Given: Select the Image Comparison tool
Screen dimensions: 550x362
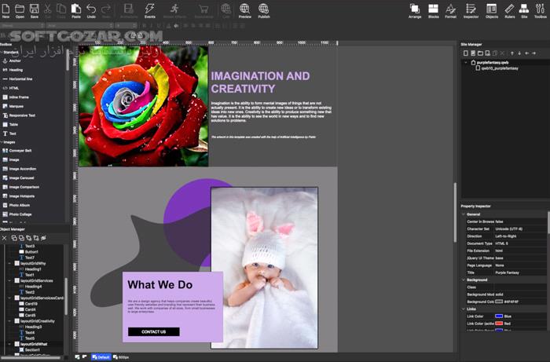Looking at the screenshot, I should coord(20,187).
